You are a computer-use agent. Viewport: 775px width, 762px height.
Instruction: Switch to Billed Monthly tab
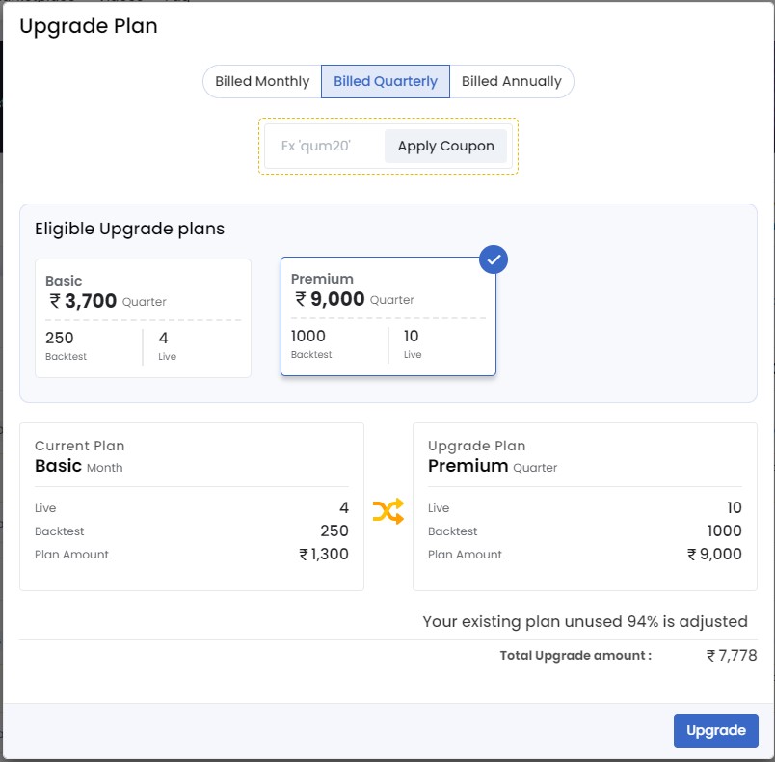(262, 82)
